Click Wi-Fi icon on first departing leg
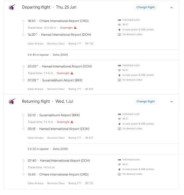The image size is (184, 195). point(119,25)
